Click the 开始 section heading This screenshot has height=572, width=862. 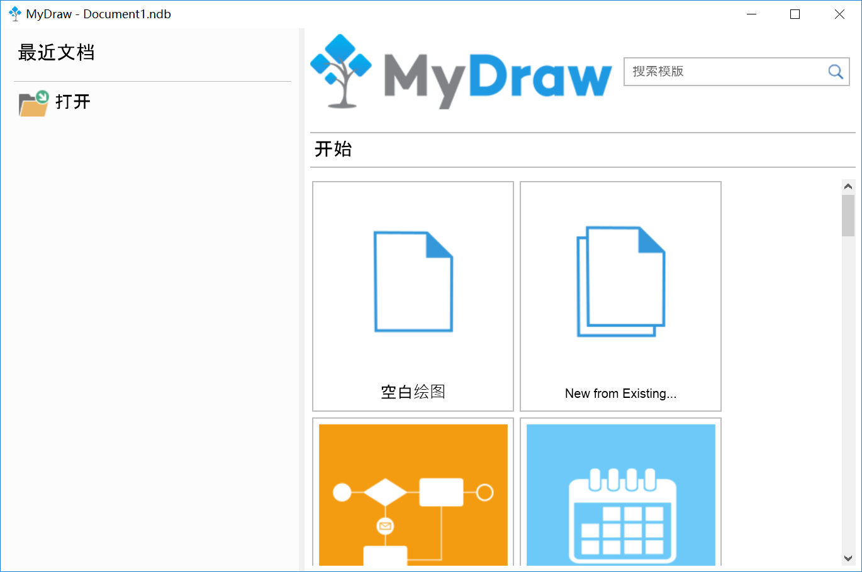coord(333,149)
